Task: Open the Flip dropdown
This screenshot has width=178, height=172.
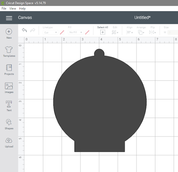Action: 152,32
